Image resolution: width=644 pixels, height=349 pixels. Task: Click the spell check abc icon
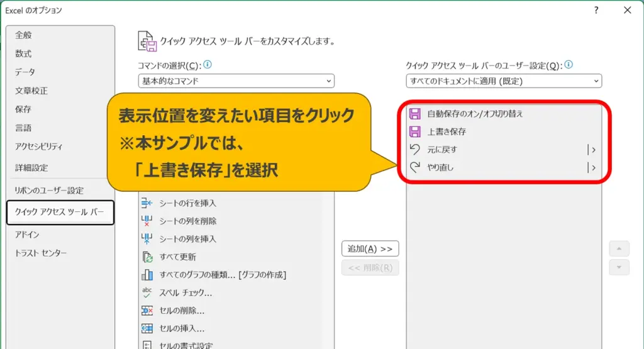[147, 292]
